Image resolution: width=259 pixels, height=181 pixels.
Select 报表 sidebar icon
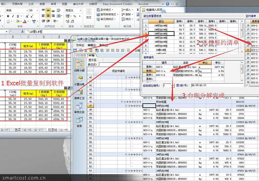(x=80, y=122)
